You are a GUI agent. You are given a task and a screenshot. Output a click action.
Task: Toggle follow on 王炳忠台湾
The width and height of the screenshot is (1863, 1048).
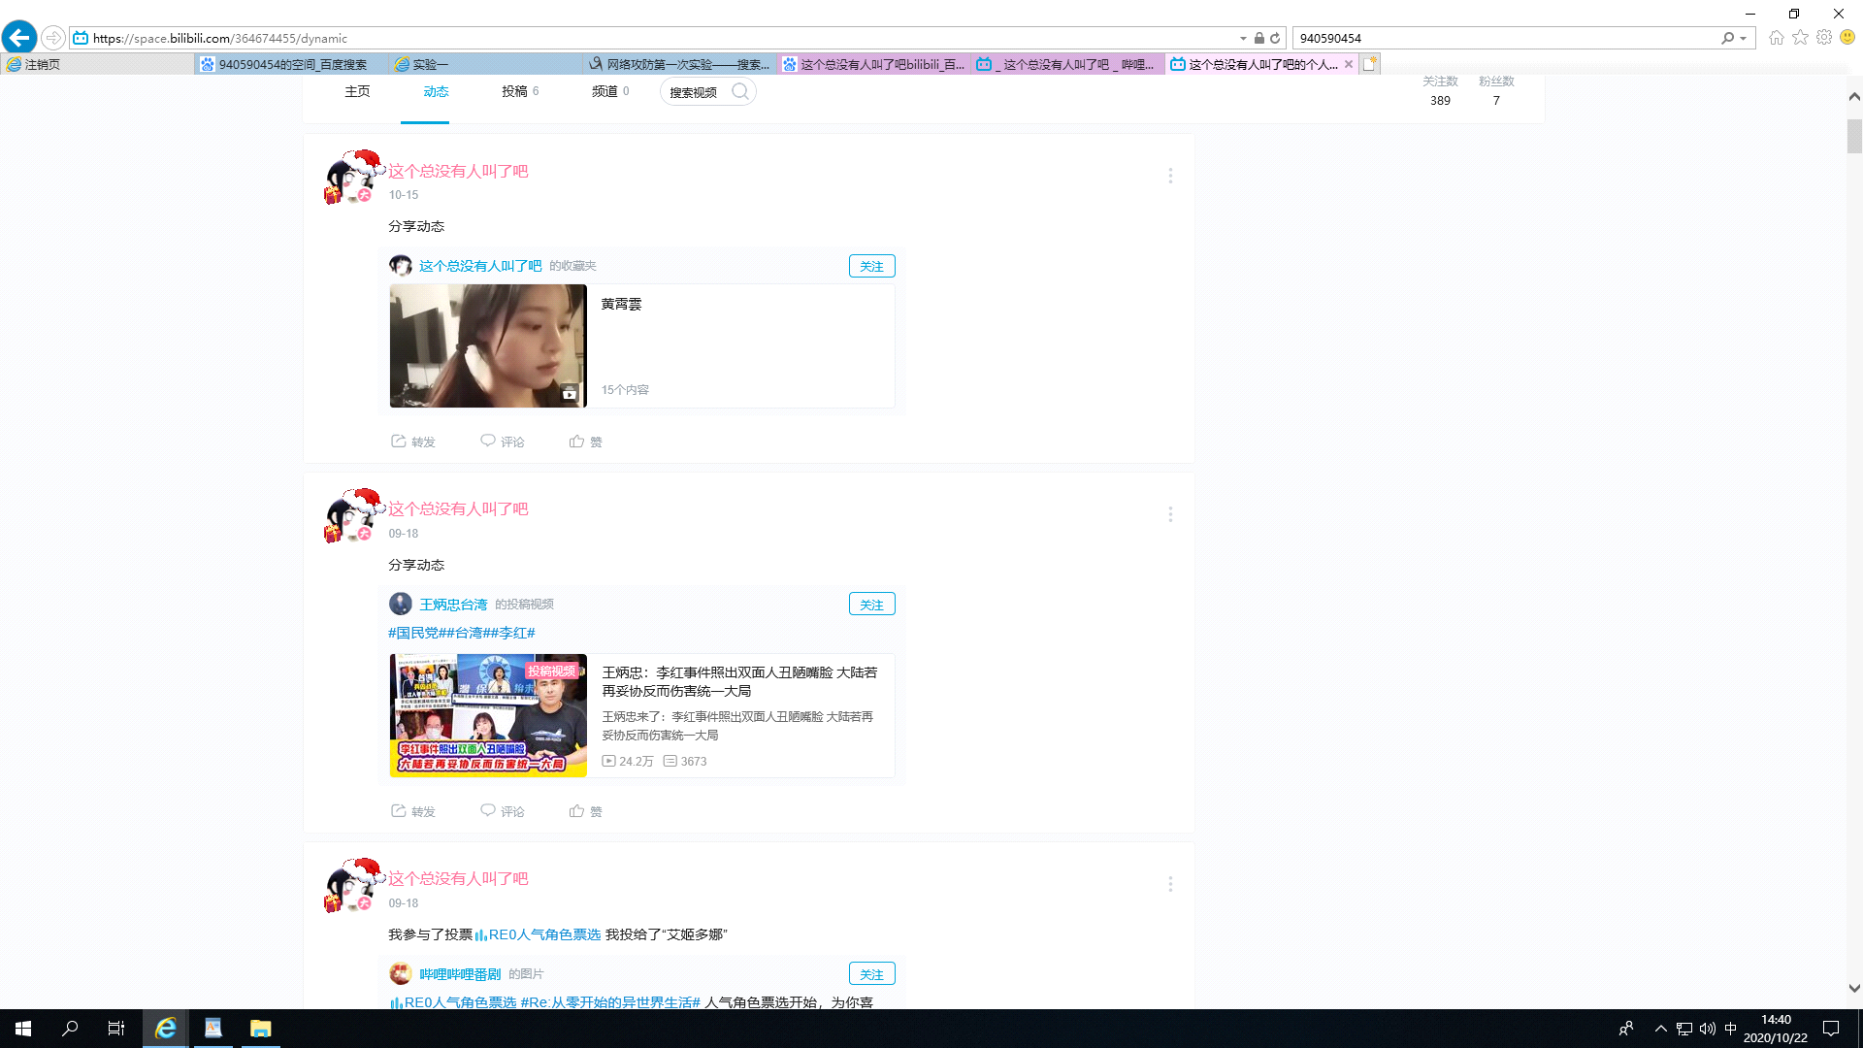coord(871,605)
